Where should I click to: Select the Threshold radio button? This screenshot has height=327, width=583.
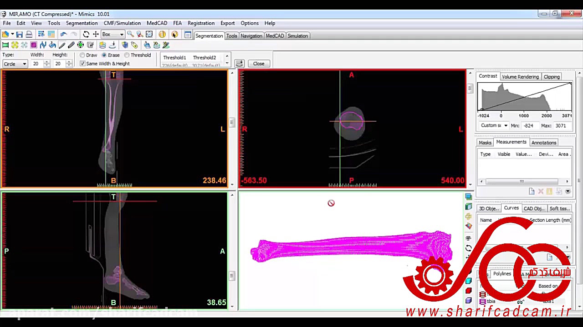[x=127, y=55]
